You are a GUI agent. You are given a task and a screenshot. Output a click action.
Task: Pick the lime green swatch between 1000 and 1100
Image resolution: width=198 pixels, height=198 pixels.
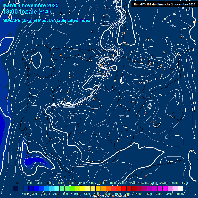[72, 188]
